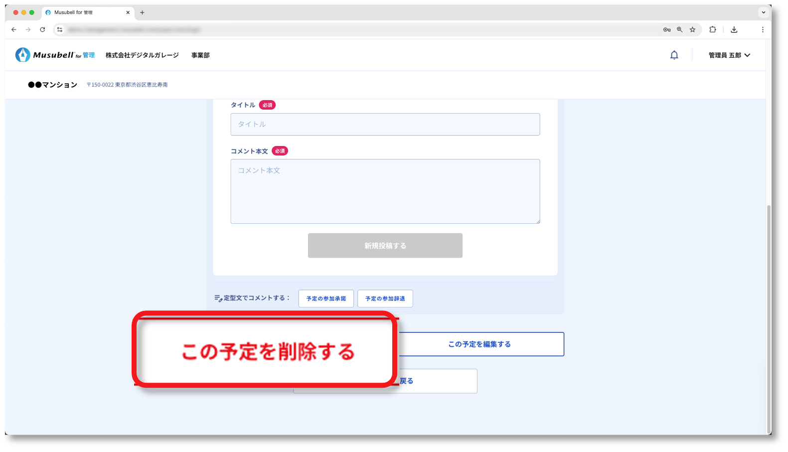Click the password key icon

point(666,30)
